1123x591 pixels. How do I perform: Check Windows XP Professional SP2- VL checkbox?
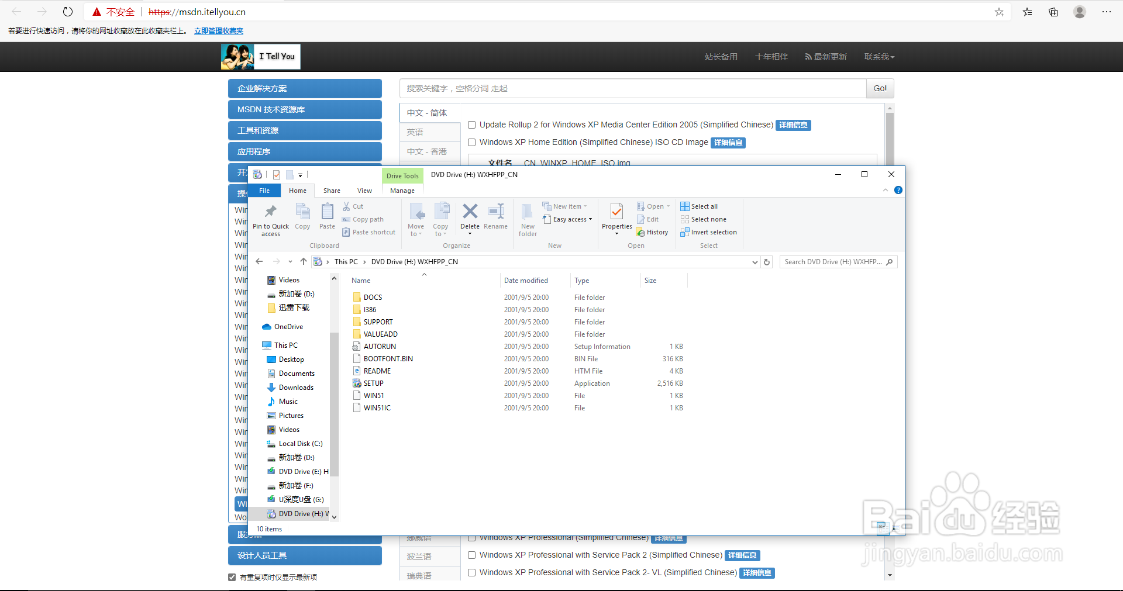click(x=471, y=573)
